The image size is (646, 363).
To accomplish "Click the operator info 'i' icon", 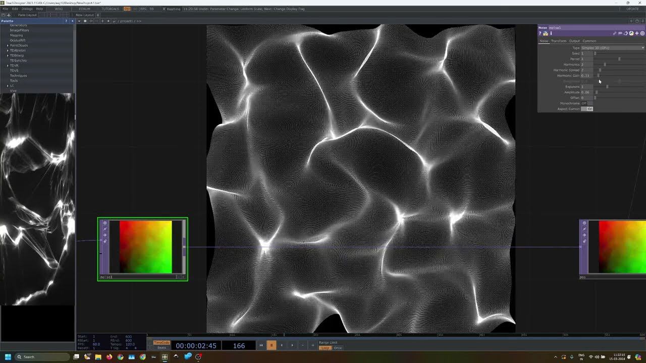I will coord(551,33).
